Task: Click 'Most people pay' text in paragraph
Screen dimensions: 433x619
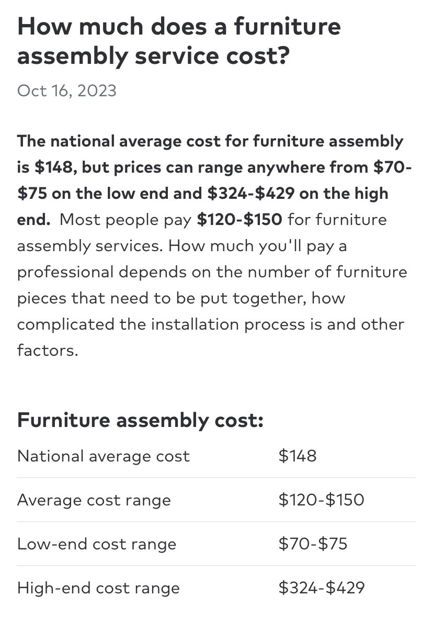Action: 126,220
